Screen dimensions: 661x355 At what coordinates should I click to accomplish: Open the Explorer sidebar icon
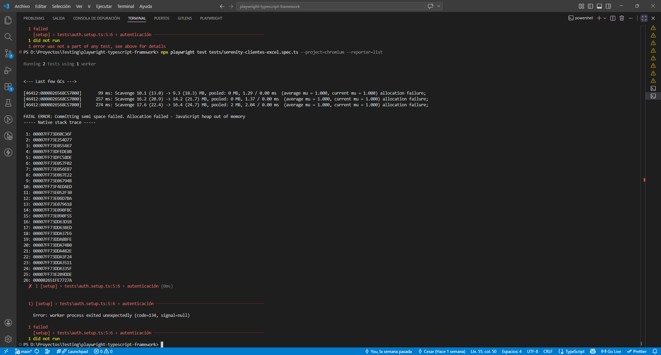(8, 20)
